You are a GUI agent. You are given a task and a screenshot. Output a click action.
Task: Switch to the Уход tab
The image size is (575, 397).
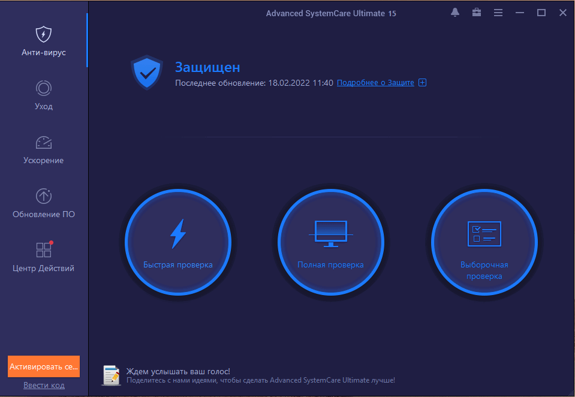[43, 95]
